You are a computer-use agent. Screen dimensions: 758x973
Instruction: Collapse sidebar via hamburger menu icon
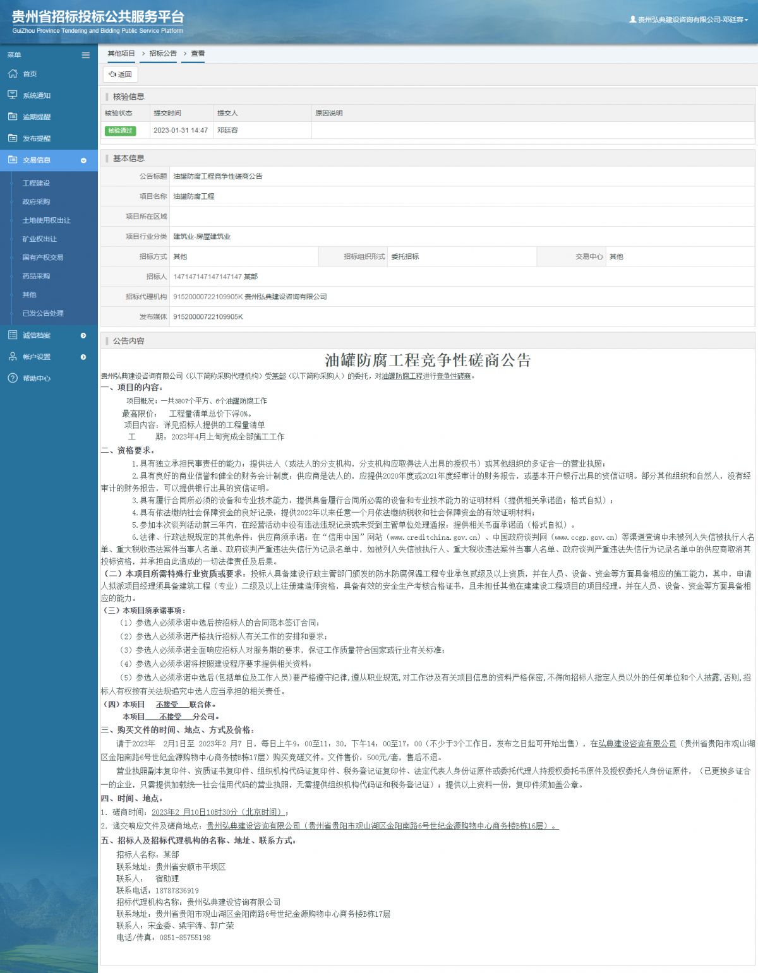tap(85, 55)
